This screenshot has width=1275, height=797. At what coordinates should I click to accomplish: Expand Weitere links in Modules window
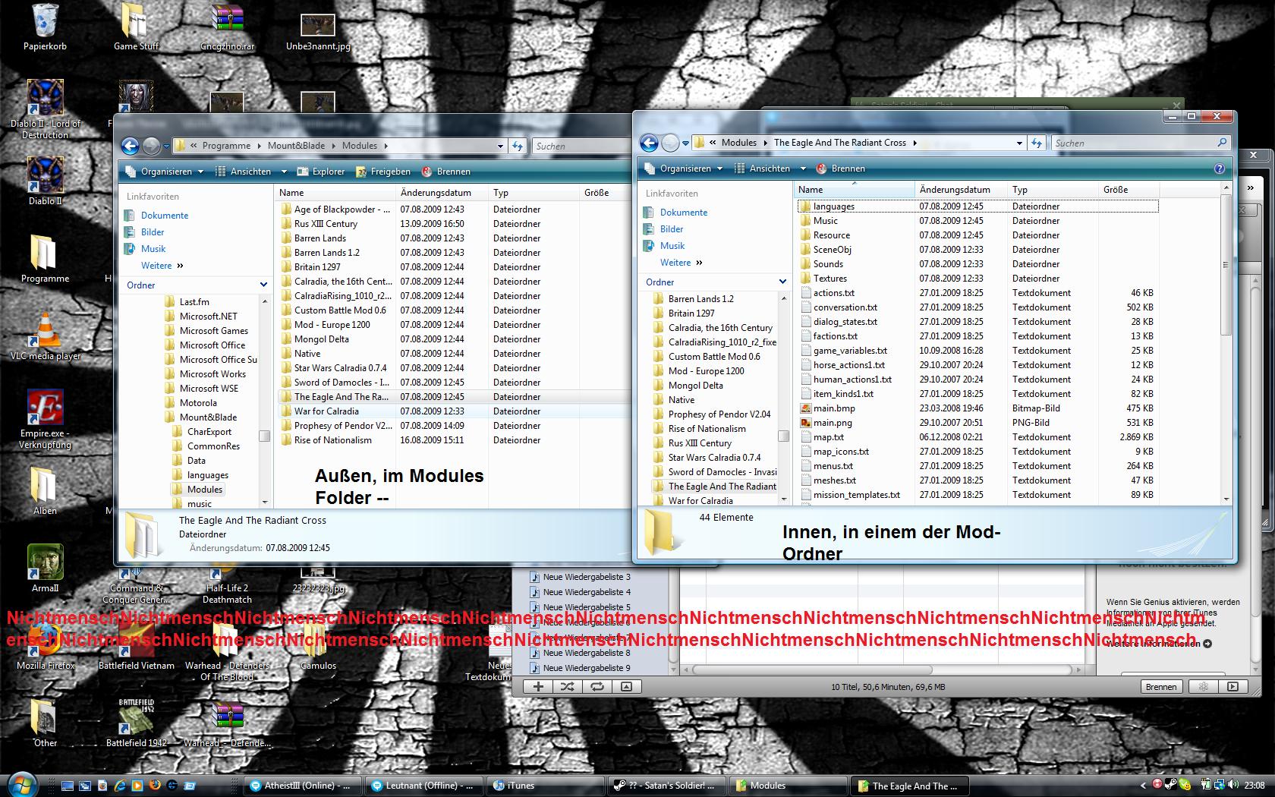(x=162, y=266)
